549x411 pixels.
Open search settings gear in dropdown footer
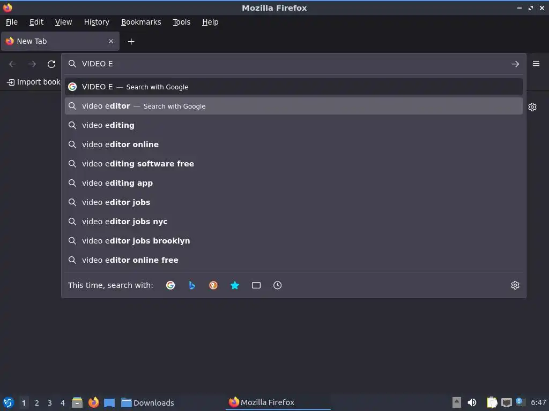click(515, 285)
